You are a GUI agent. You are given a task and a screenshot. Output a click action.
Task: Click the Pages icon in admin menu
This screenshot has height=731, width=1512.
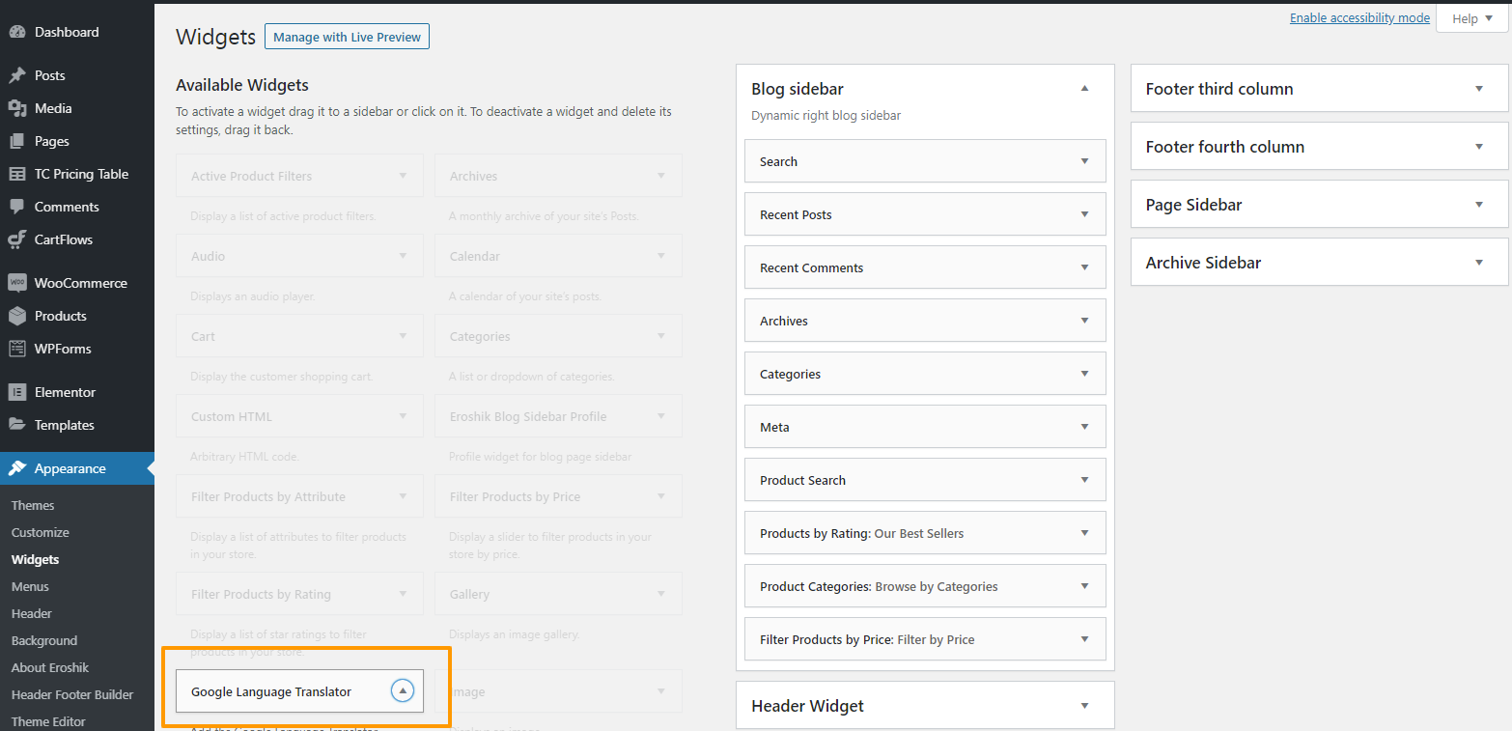click(x=17, y=141)
